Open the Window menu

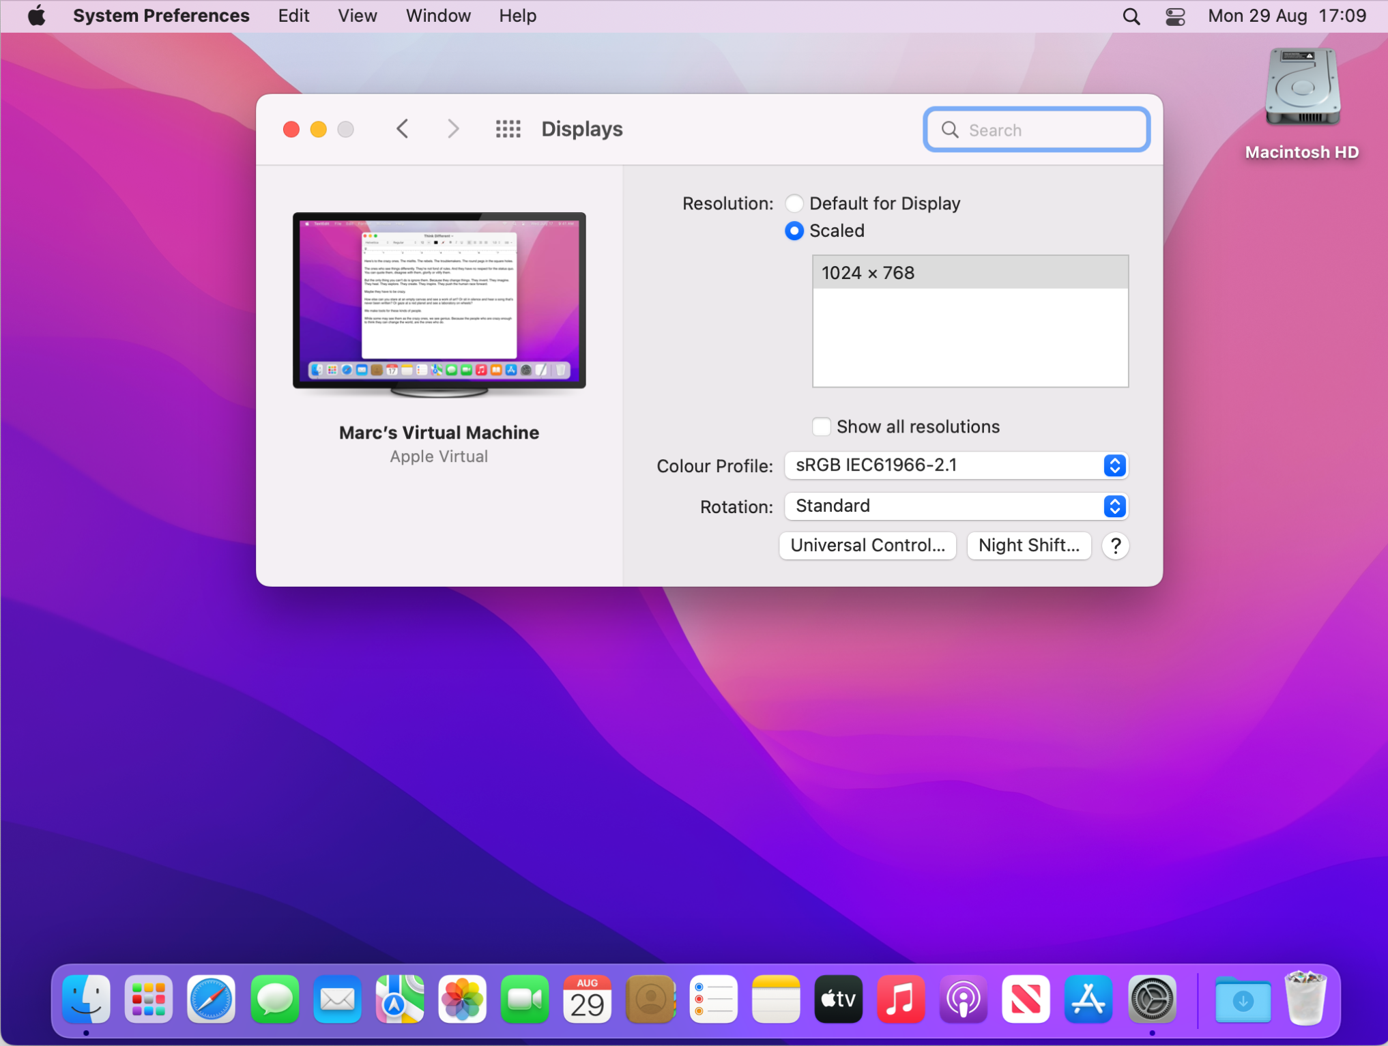tap(438, 16)
